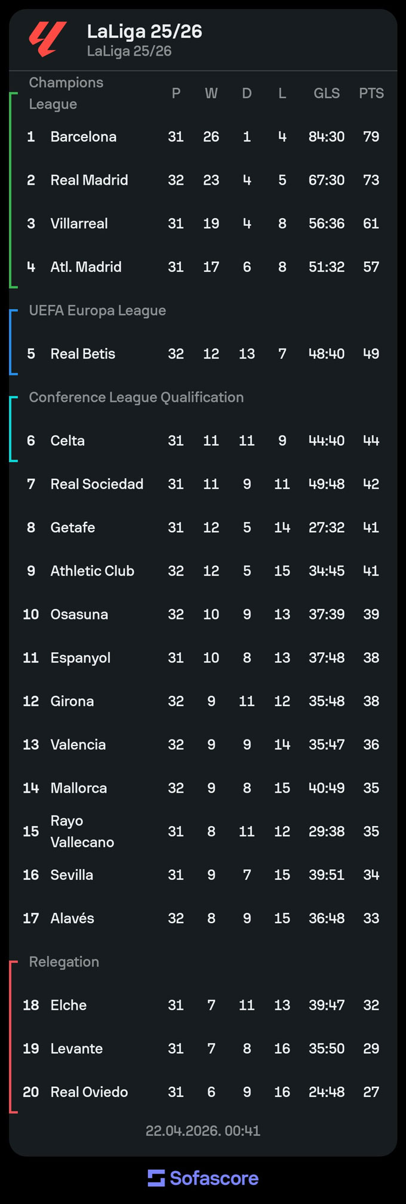This screenshot has height=1204, width=406.
Task: Click the Relegation section label
Action: [63, 961]
